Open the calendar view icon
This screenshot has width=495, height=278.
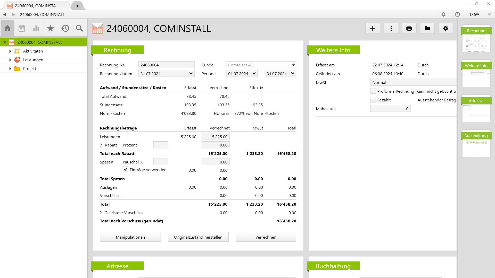pyautogui.click(x=22, y=28)
